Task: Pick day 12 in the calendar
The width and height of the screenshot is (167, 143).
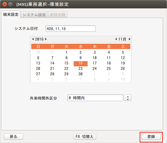Action: click(x=123, y=58)
